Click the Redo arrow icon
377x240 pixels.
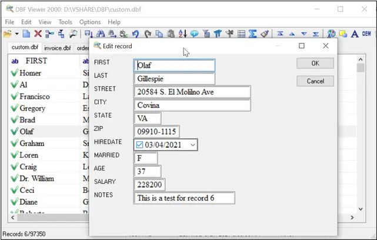(148, 34)
